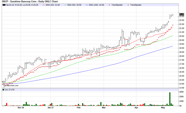Screen dimensions: 186x113
Task: Select the green SMA (50) legend line
Action: click(65, 5)
